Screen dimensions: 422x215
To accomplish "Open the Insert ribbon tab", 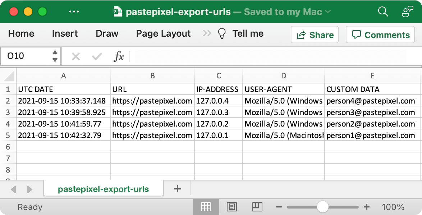I will [65, 34].
